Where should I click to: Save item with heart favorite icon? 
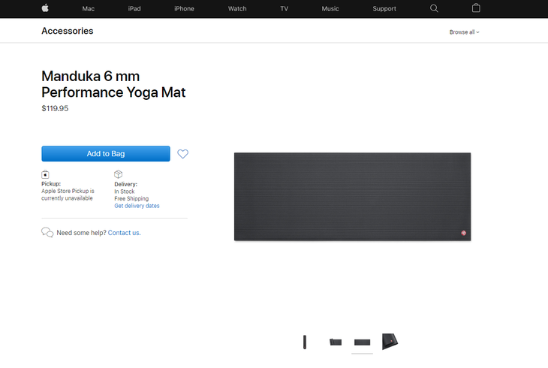tap(182, 153)
